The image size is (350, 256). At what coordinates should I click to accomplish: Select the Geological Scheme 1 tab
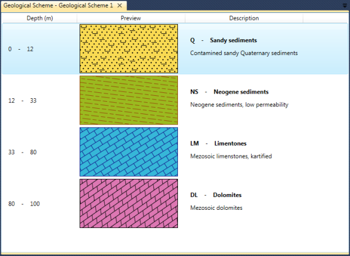(59, 6)
